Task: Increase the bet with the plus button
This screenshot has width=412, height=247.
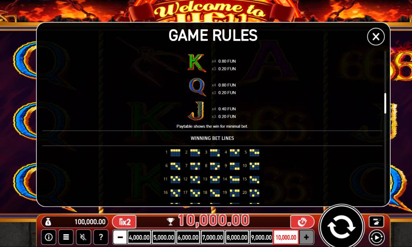Action: [x=307, y=237]
